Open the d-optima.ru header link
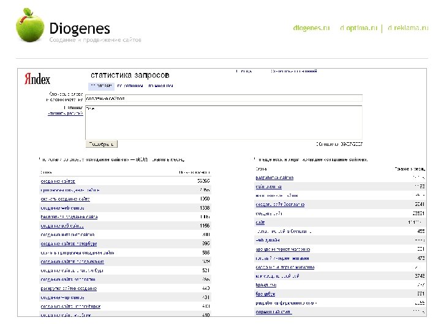This screenshot has height=331, width=441. click(x=358, y=28)
